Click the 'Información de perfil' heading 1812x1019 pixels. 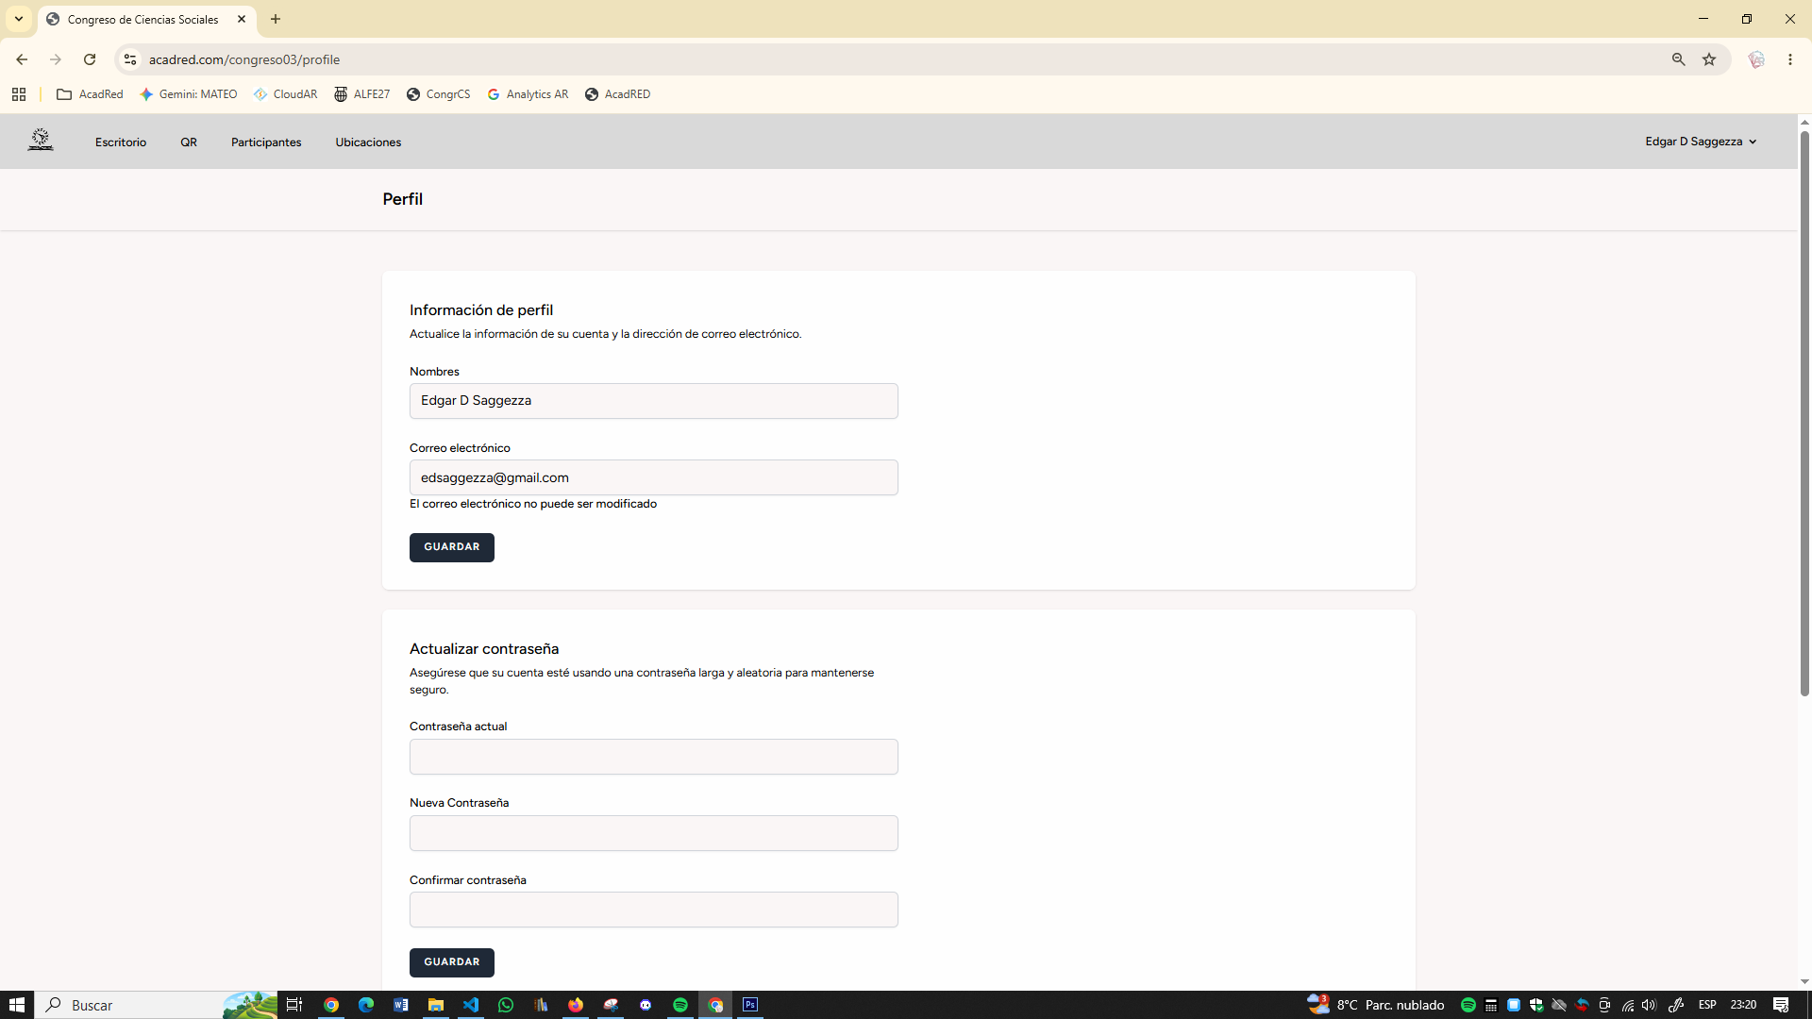click(x=481, y=310)
